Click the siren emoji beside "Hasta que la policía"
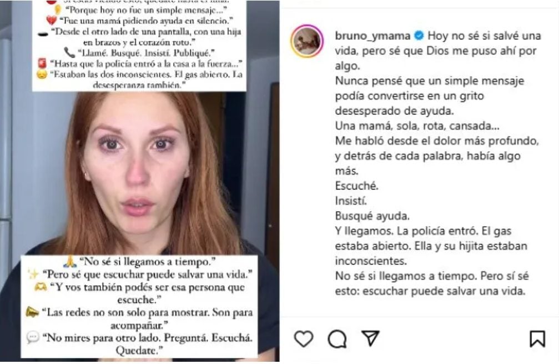Viewport: 559px width, 364px height. [x=42, y=63]
